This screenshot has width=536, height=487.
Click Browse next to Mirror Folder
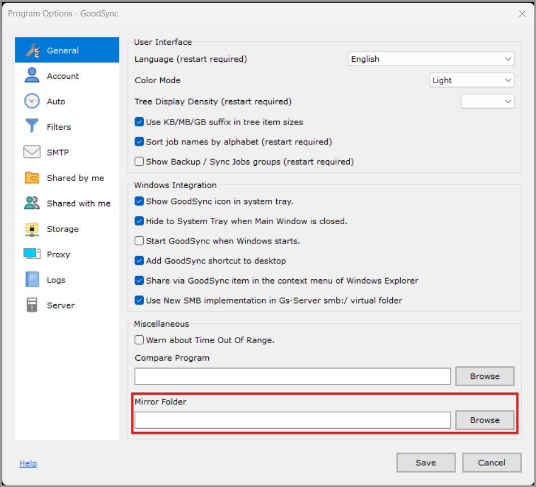point(484,420)
